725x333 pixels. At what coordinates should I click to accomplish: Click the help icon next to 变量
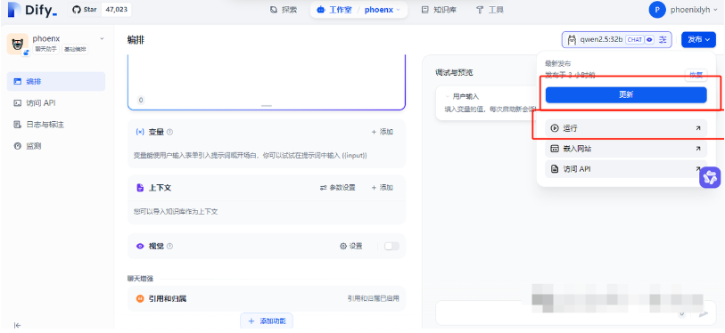pos(169,132)
